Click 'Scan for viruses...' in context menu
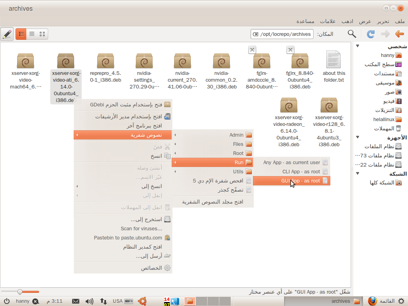The width and height of the screenshot is (408, 306). (141, 228)
